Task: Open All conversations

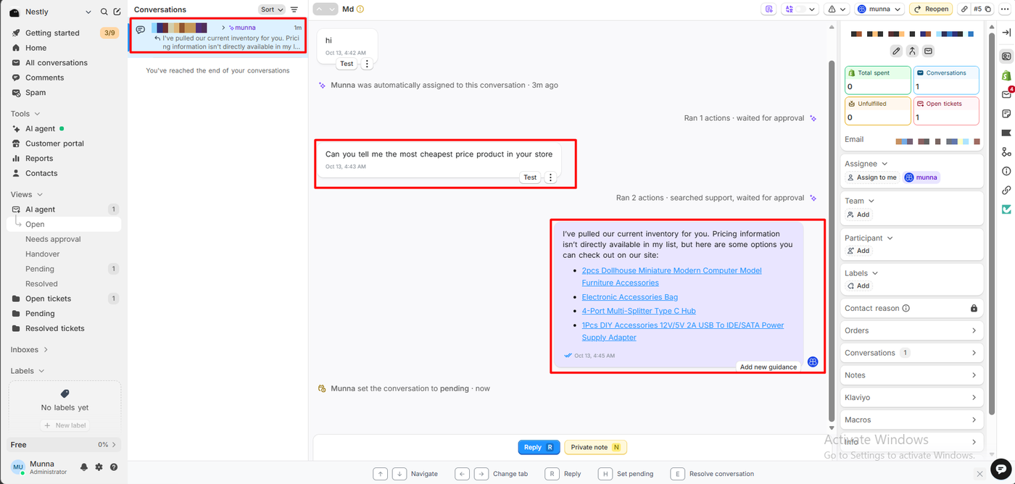Action: pos(65,63)
